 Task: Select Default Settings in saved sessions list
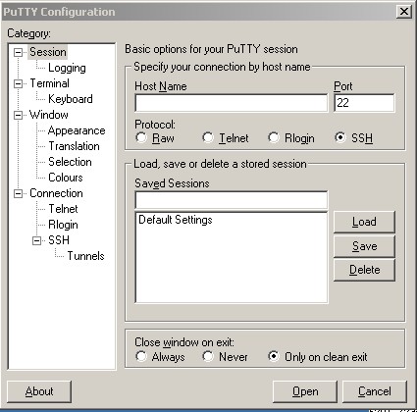pyautogui.click(x=176, y=220)
